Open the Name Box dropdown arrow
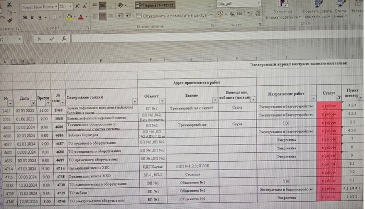Viewport: 365px width, 209px height. 20,39
